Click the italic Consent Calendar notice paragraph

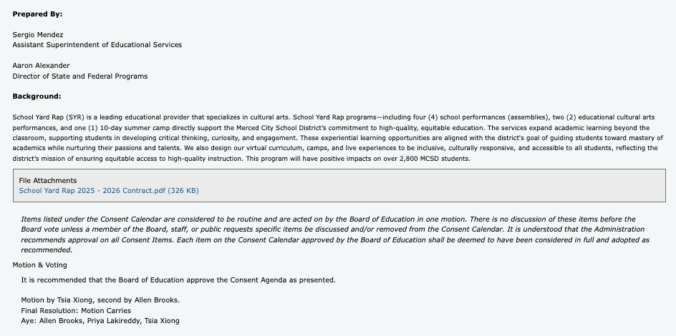(x=329, y=234)
